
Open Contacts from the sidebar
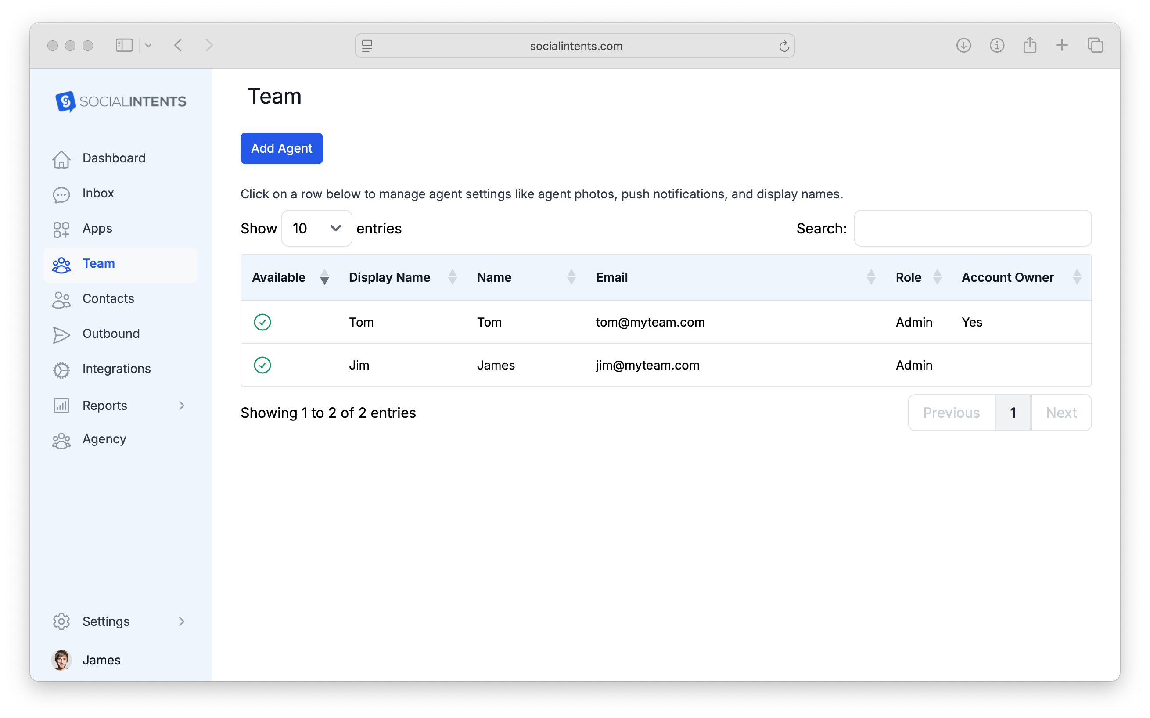tap(121, 299)
